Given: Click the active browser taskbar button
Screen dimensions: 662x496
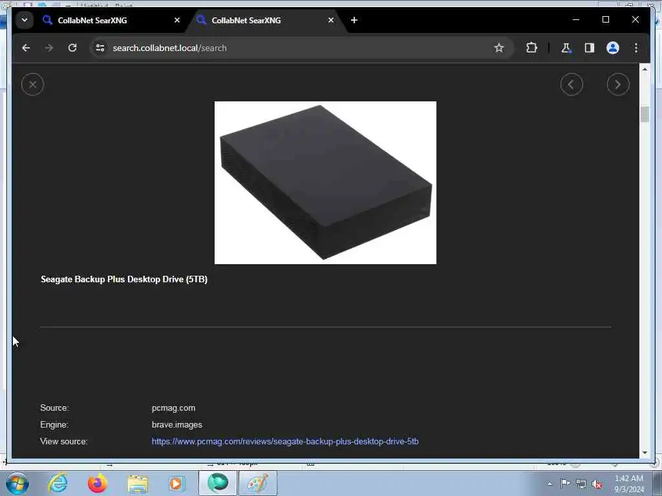Looking at the screenshot, I should (x=218, y=483).
